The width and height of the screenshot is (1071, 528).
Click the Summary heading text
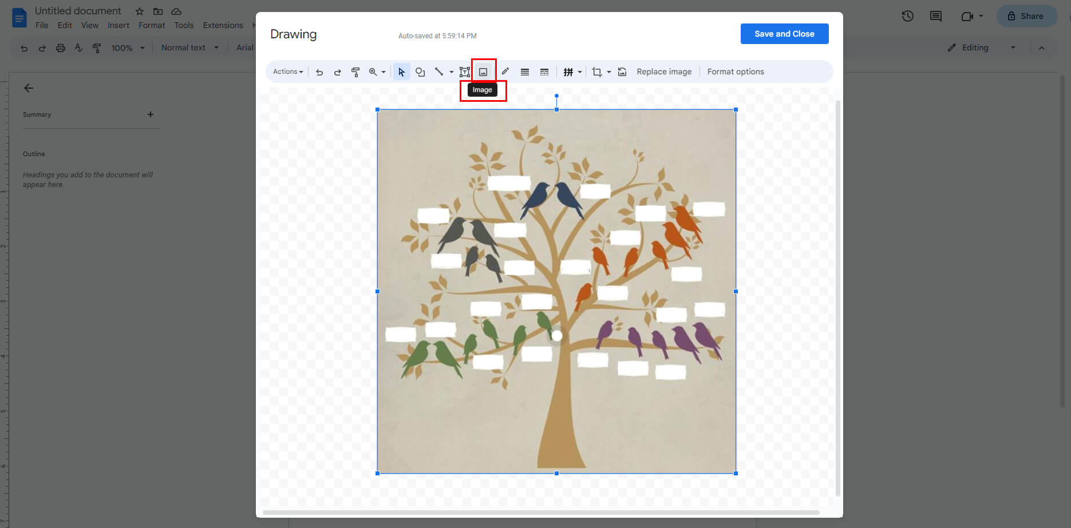tap(37, 115)
